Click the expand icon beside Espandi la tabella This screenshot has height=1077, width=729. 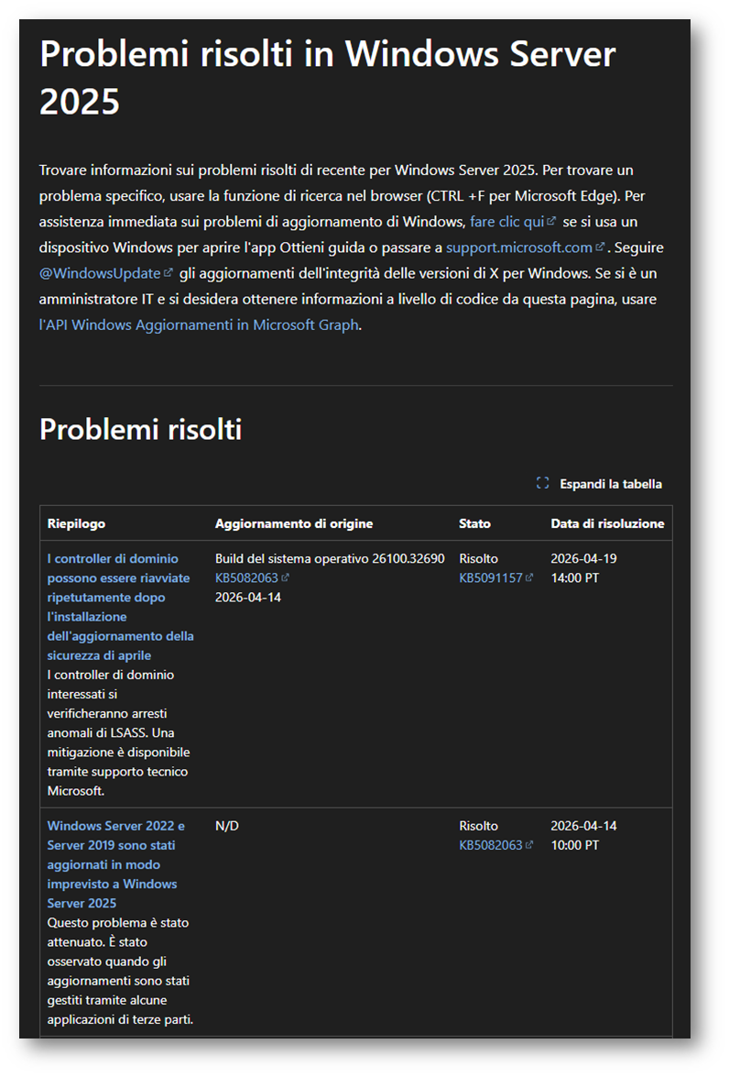pyautogui.click(x=542, y=483)
